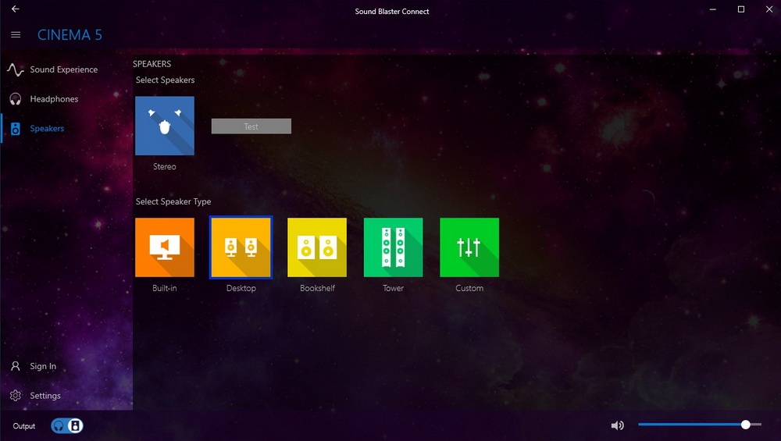This screenshot has width=781, height=441.
Task: Maximize the Sound Blaster Connect window
Action: [x=741, y=9]
